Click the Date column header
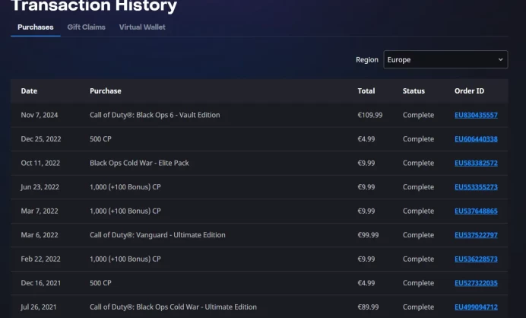This screenshot has height=318, width=526. coord(29,91)
